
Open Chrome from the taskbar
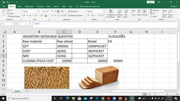(103, 98)
